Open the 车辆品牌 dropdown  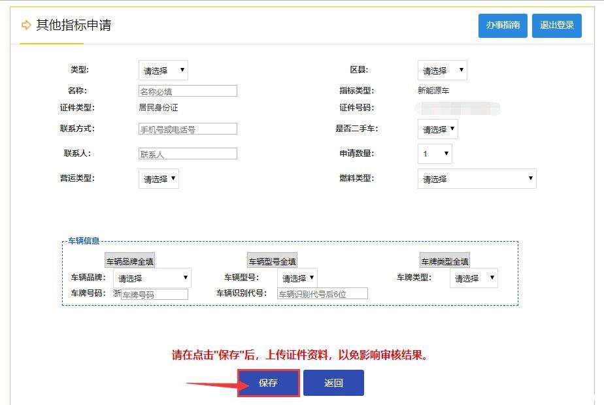click(x=152, y=278)
